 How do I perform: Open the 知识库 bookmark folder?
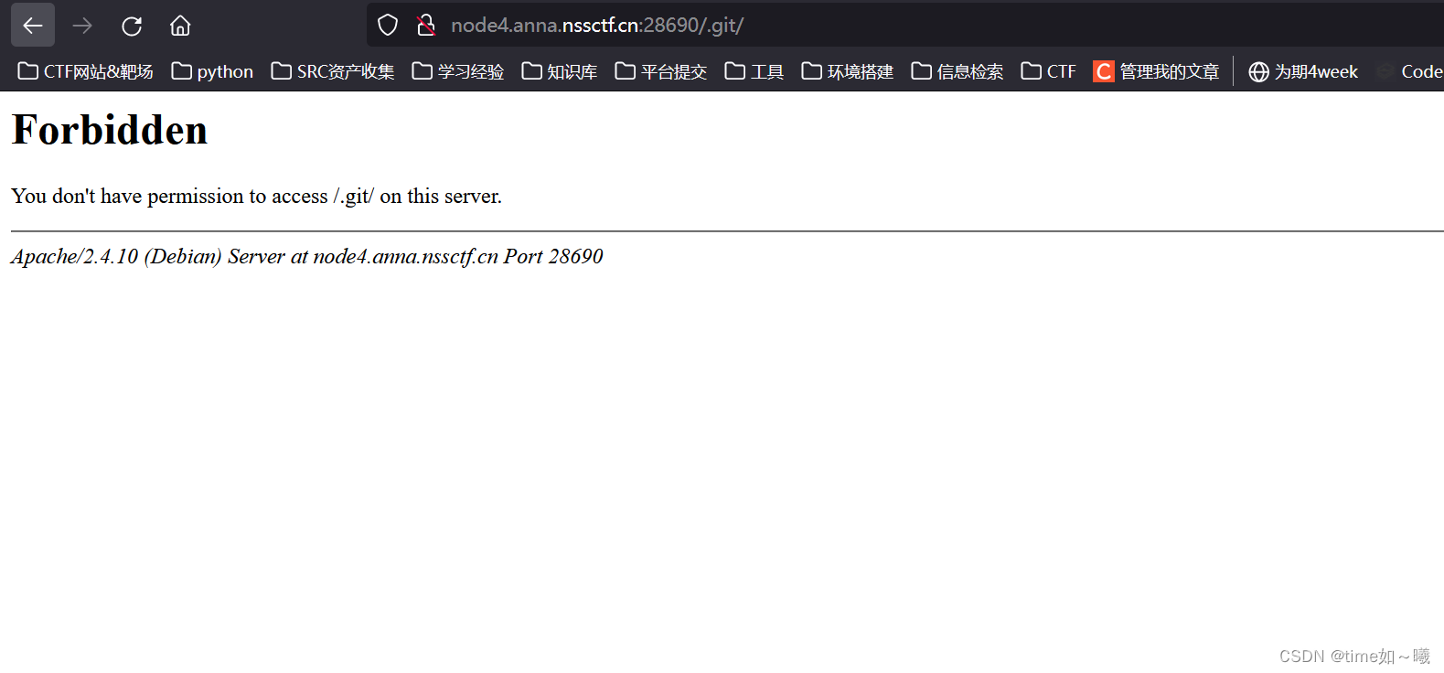560,71
